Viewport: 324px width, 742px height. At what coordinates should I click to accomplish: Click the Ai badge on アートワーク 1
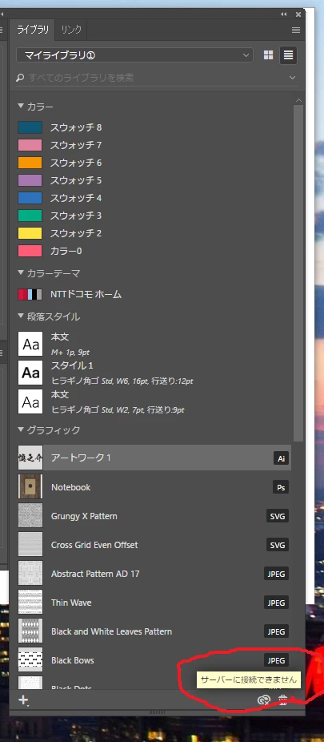(x=281, y=458)
